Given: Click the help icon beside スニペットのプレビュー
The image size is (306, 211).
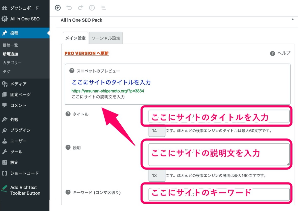Looking at the screenshot, I should pos(72,71).
